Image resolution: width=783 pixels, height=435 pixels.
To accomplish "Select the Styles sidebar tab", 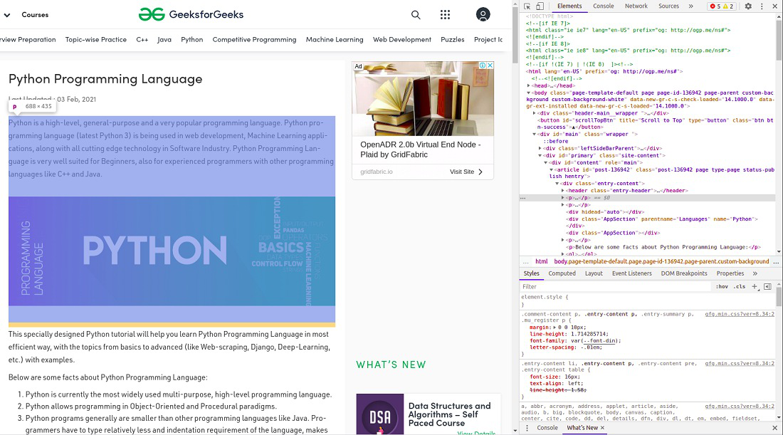I will click(531, 273).
